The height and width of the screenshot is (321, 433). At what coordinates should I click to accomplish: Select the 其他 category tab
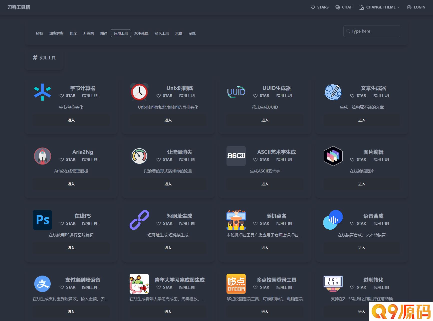[179, 33]
